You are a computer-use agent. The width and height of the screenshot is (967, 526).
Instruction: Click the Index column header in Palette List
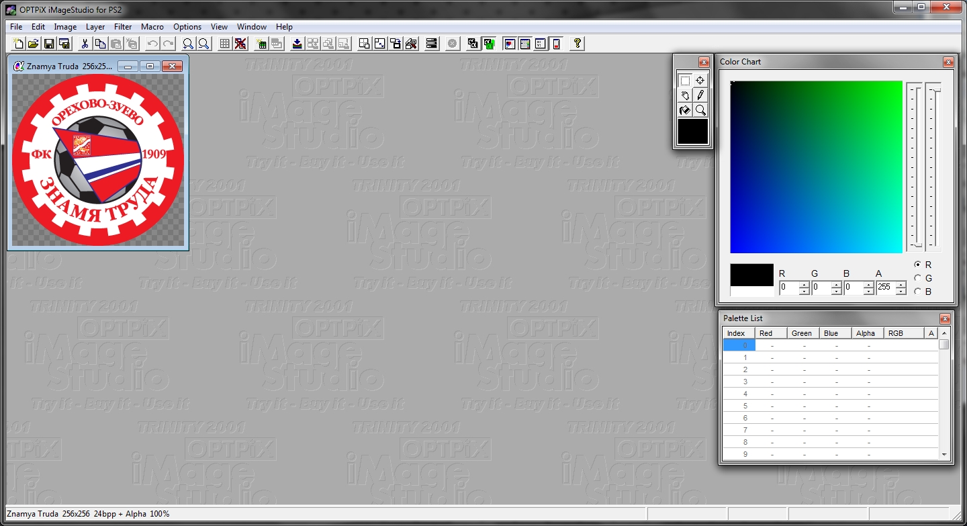739,333
